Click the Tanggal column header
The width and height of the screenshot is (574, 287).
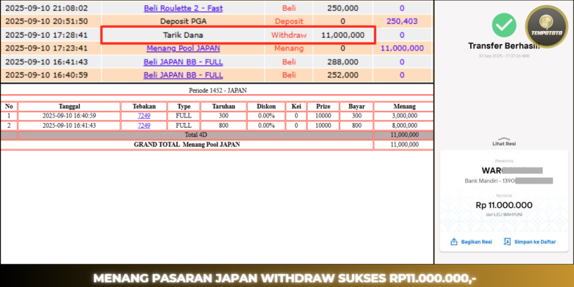pos(69,107)
